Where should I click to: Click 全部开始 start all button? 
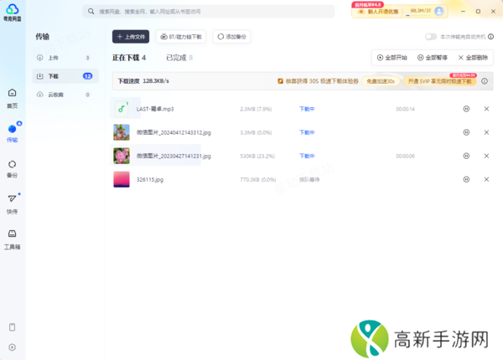pyautogui.click(x=392, y=58)
